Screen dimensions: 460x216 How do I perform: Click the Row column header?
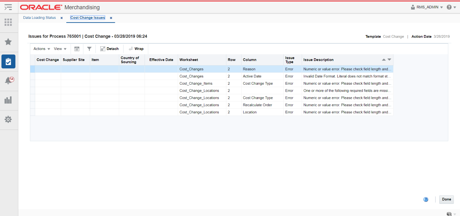pos(234,60)
